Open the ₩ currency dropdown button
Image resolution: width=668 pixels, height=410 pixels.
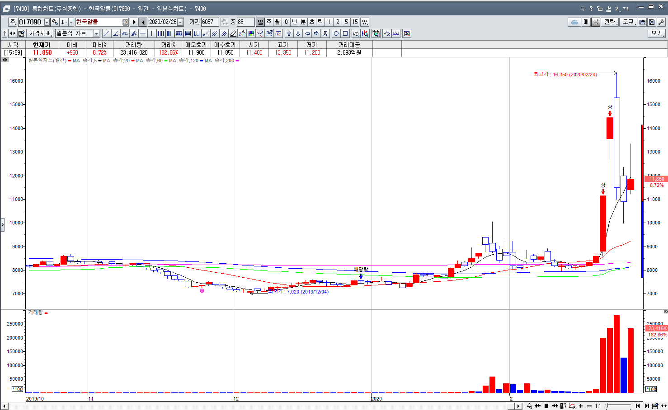pyautogui.click(x=364, y=22)
